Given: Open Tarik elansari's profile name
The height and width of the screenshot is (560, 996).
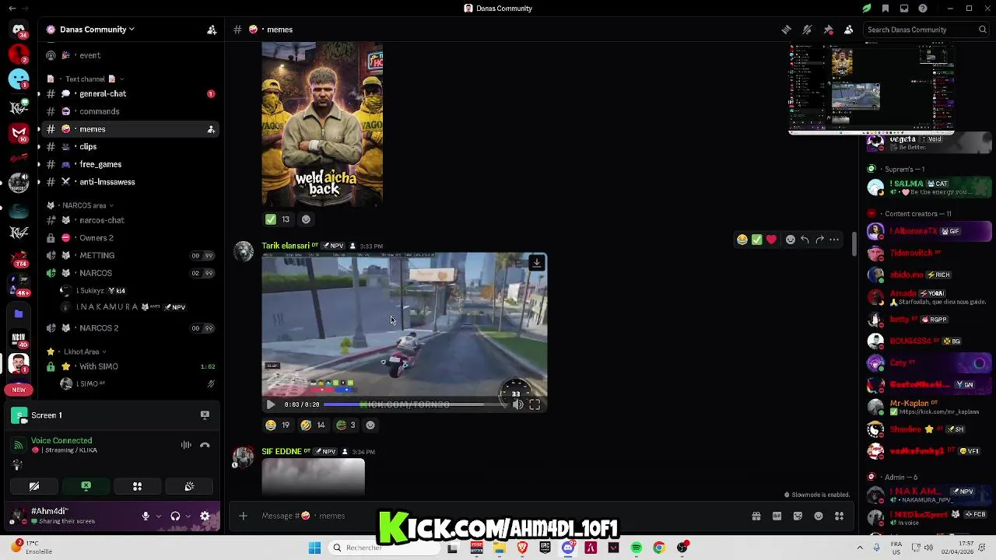Looking at the screenshot, I should 285,246.
